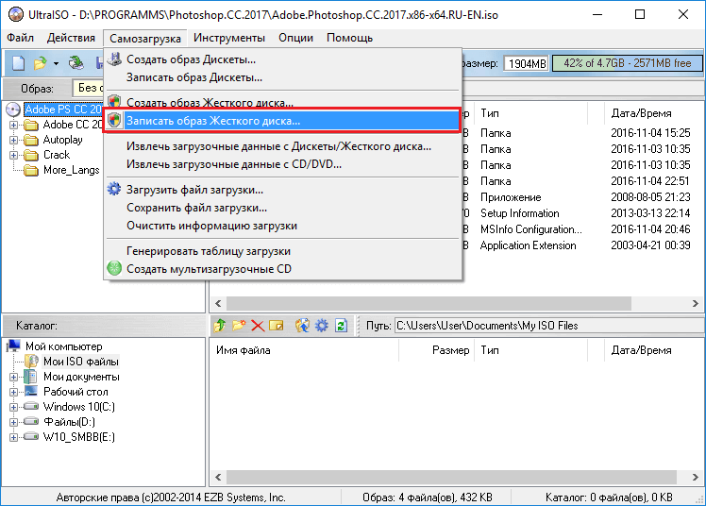Click gear icon beside Загрузить файл загрузки
Viewport: 706px width, 506px height.
click(x=114, y=189)
